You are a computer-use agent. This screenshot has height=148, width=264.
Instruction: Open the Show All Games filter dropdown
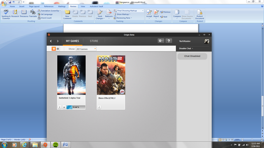point(86,49)
